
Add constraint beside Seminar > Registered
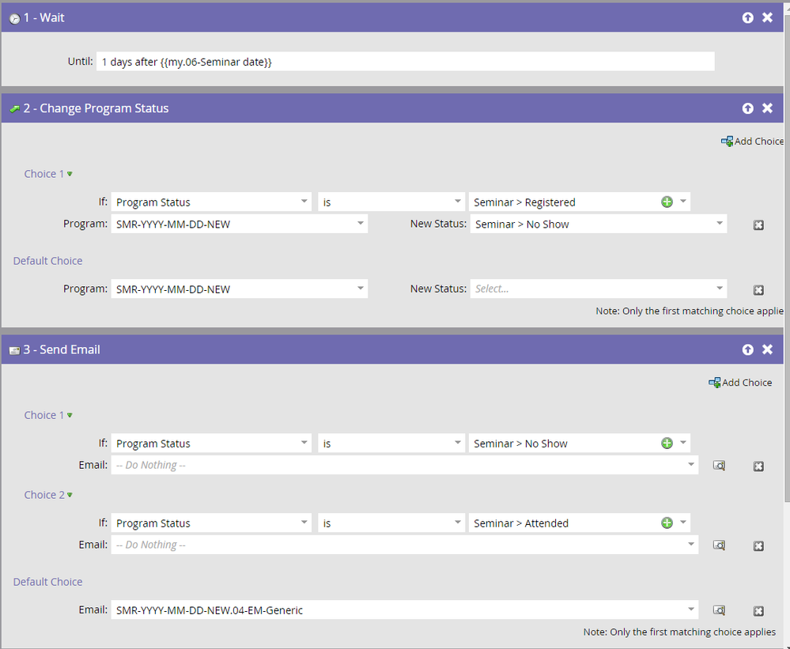(x=667, y=202)
